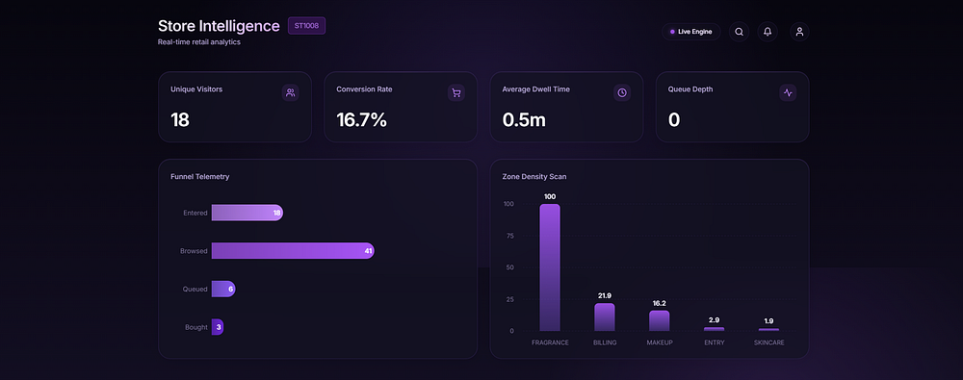Click the 1.9 value above SKINCARE
Screen dimensions: 963x380
pos(768,321)
